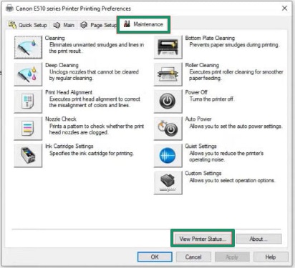Image resolution: width=295 pixels, height=268 pixels.
Task: Click the 'Roller Cleaning' label text
Action: (x=202, y=65)
